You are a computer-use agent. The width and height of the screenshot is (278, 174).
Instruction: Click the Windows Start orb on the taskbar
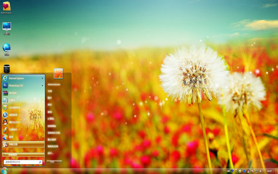click(5, 171)
